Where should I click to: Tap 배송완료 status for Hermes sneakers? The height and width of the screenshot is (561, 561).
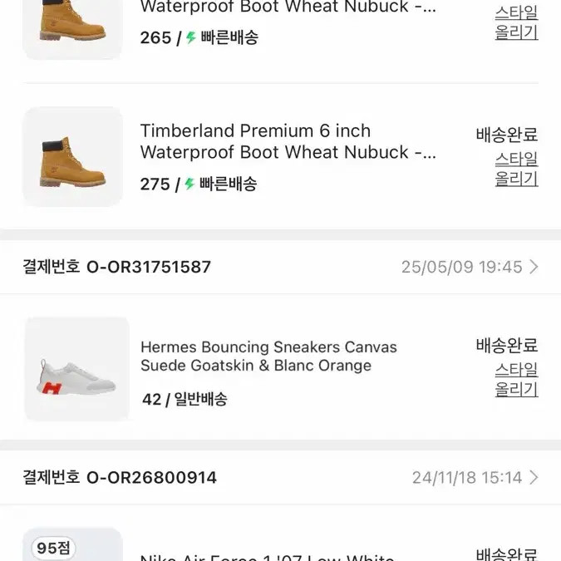pyautogui.click(x=507, y=345)
